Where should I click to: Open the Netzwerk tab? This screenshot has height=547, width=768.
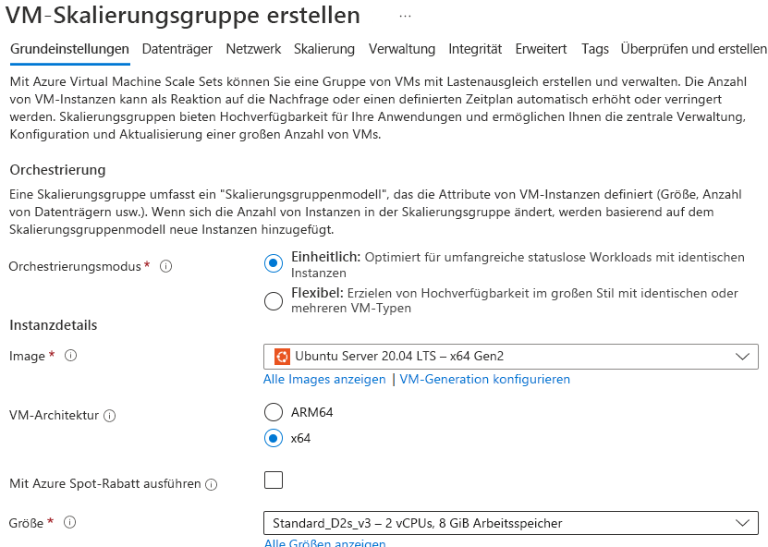[253, 49]
